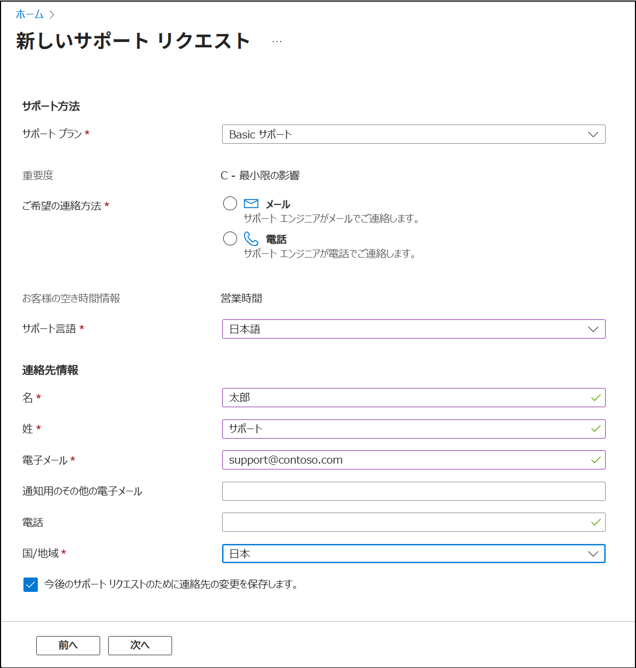
Task: Click the green checkmark in the 姓 field
Action: click(x=596, y=429)
